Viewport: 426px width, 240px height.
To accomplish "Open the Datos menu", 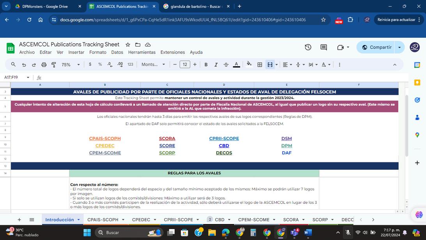I will point(117,52).
